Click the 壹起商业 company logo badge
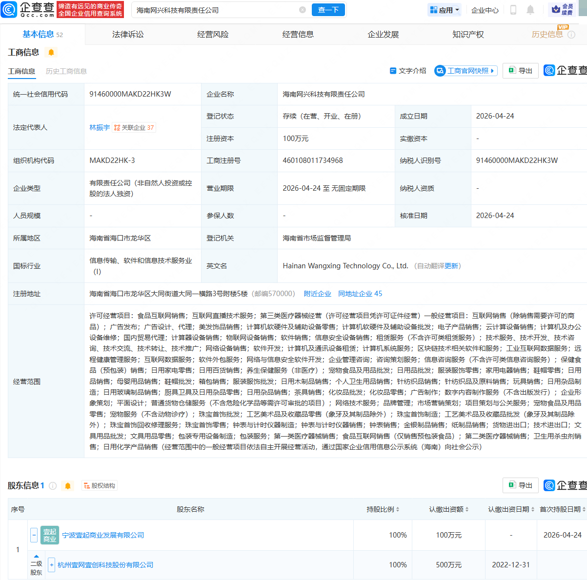 point(50,535)
